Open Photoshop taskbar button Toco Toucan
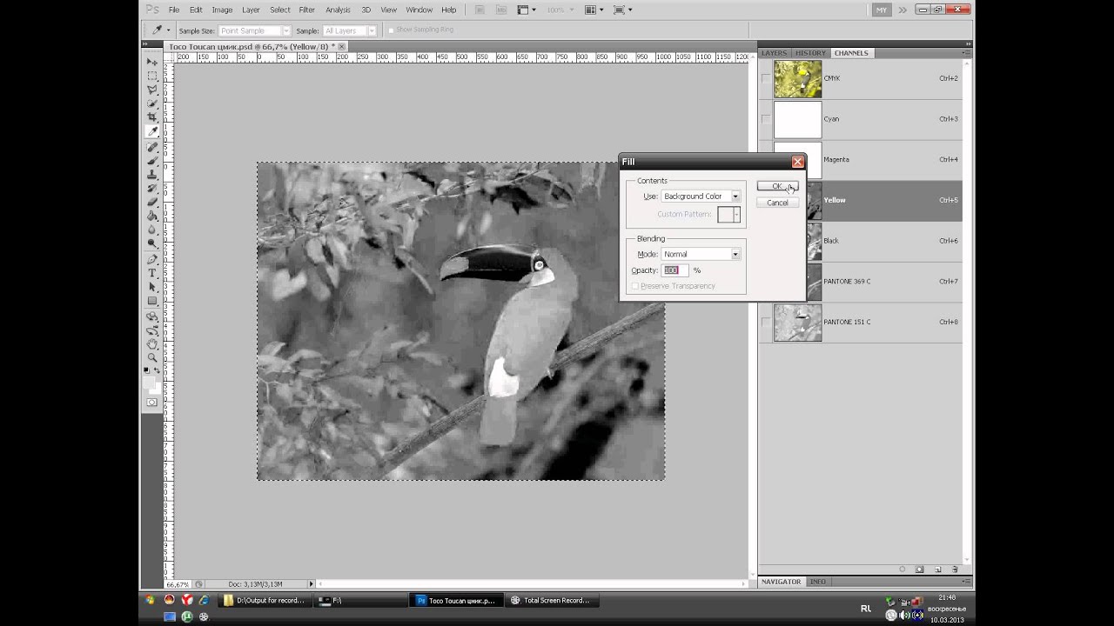 click(x=456, y=600)
